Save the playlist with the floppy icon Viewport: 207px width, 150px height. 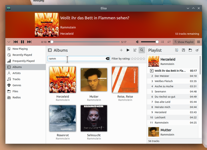183,50
